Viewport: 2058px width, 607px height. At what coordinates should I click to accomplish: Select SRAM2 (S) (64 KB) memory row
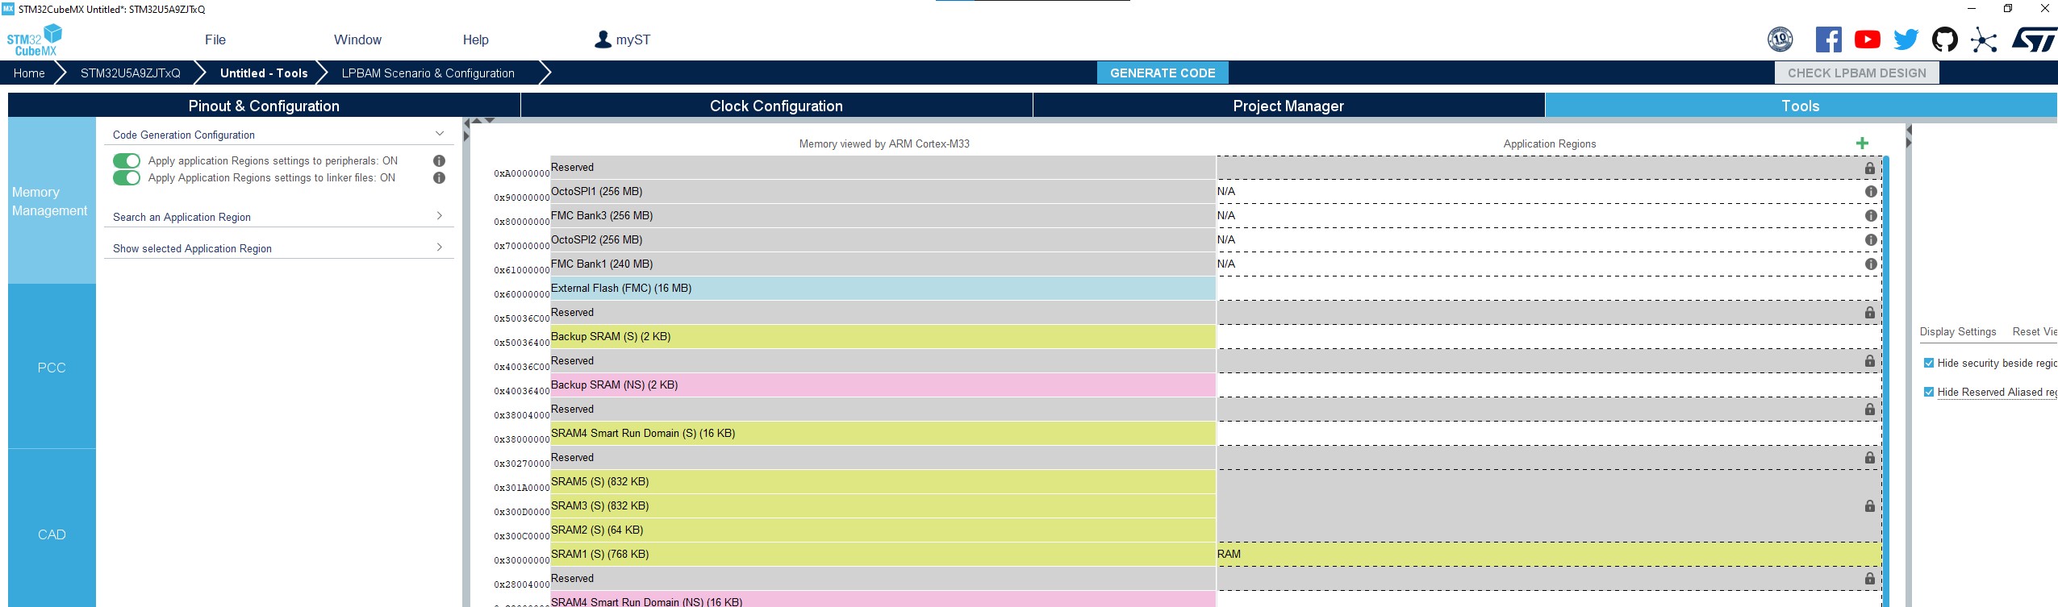pos(883,530)
